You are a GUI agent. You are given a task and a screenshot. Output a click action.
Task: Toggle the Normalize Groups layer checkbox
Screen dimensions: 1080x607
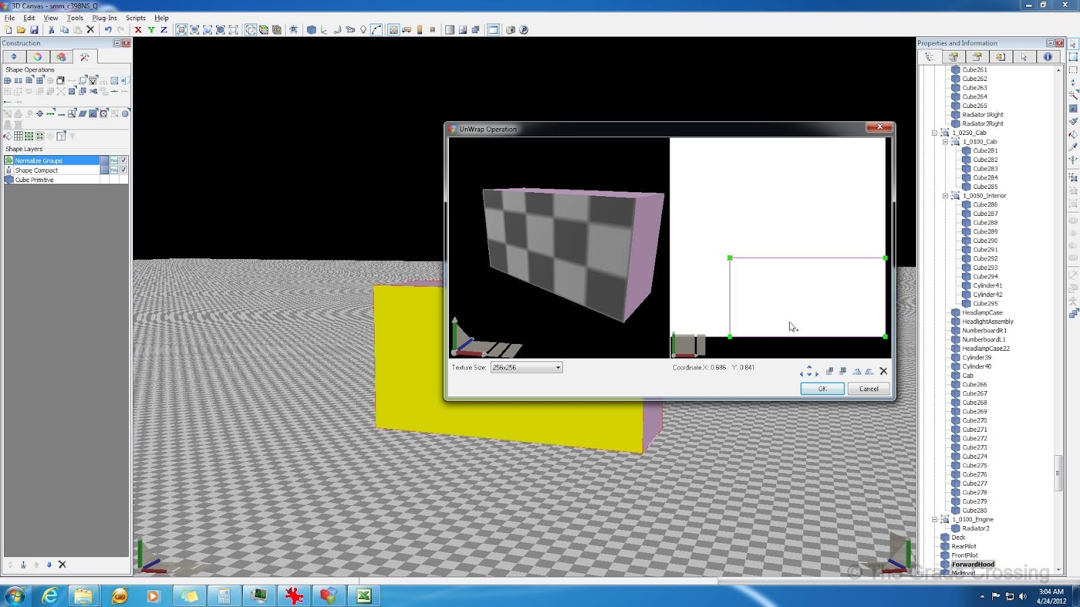coord(124,161)
